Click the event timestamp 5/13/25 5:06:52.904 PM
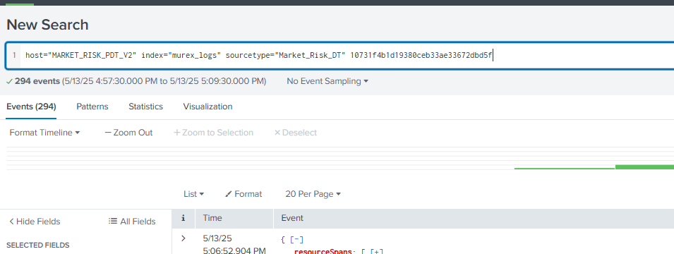 click(x=234, y=245)
